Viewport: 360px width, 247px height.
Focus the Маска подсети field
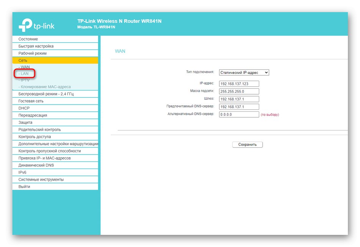(x=239, y=91)
